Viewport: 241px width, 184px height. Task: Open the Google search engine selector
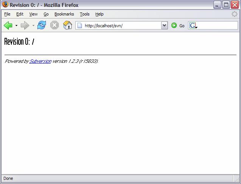pyautogui.click(x=193, y=25)
